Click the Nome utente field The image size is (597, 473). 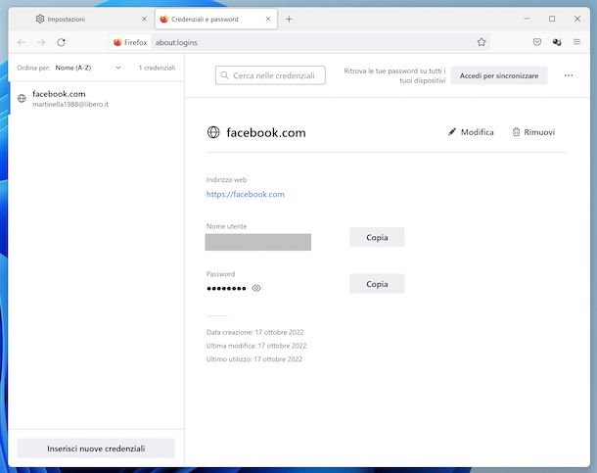click(258, 242)
